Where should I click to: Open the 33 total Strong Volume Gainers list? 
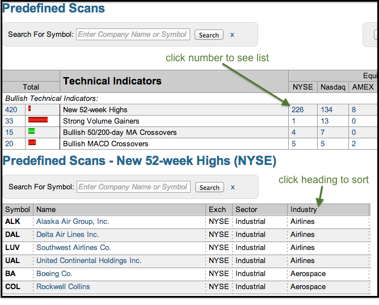click(9, 121)
